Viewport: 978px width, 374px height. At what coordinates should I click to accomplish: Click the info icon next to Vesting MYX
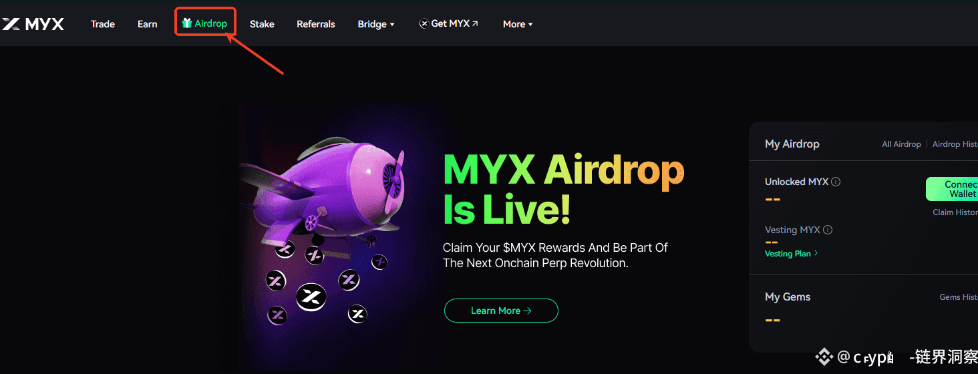click(828, 230)
